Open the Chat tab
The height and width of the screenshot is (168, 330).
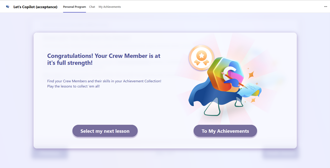click(92, 7)
